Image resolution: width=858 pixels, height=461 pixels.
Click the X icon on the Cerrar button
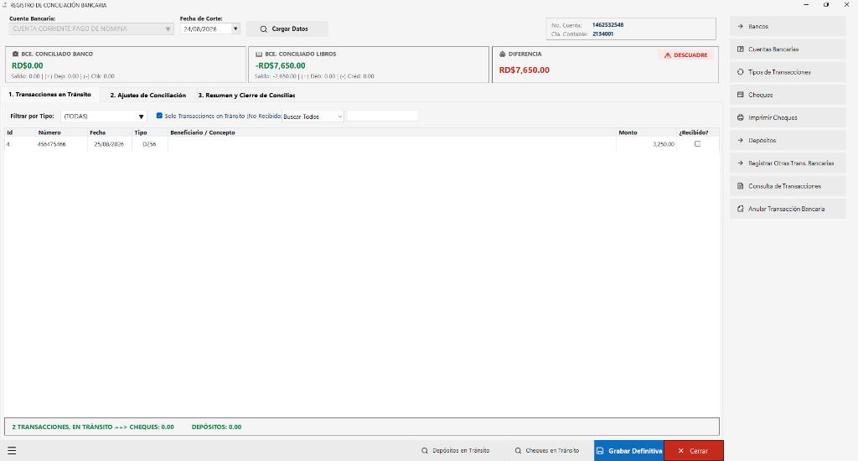click(x=680, y=451)
